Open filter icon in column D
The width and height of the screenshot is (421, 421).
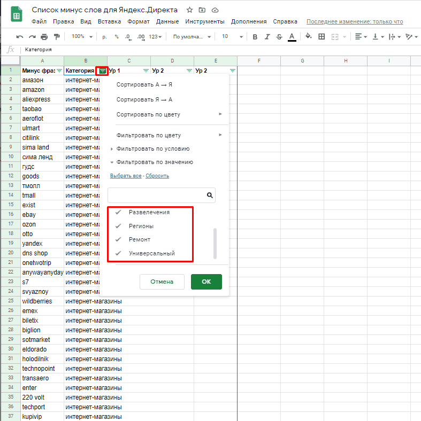[189, 71]
